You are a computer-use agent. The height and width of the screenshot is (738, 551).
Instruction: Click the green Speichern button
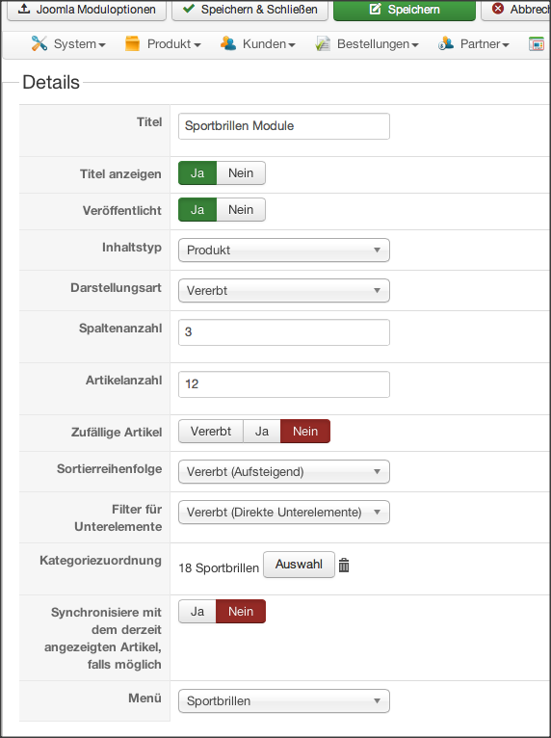pos(405,10)
